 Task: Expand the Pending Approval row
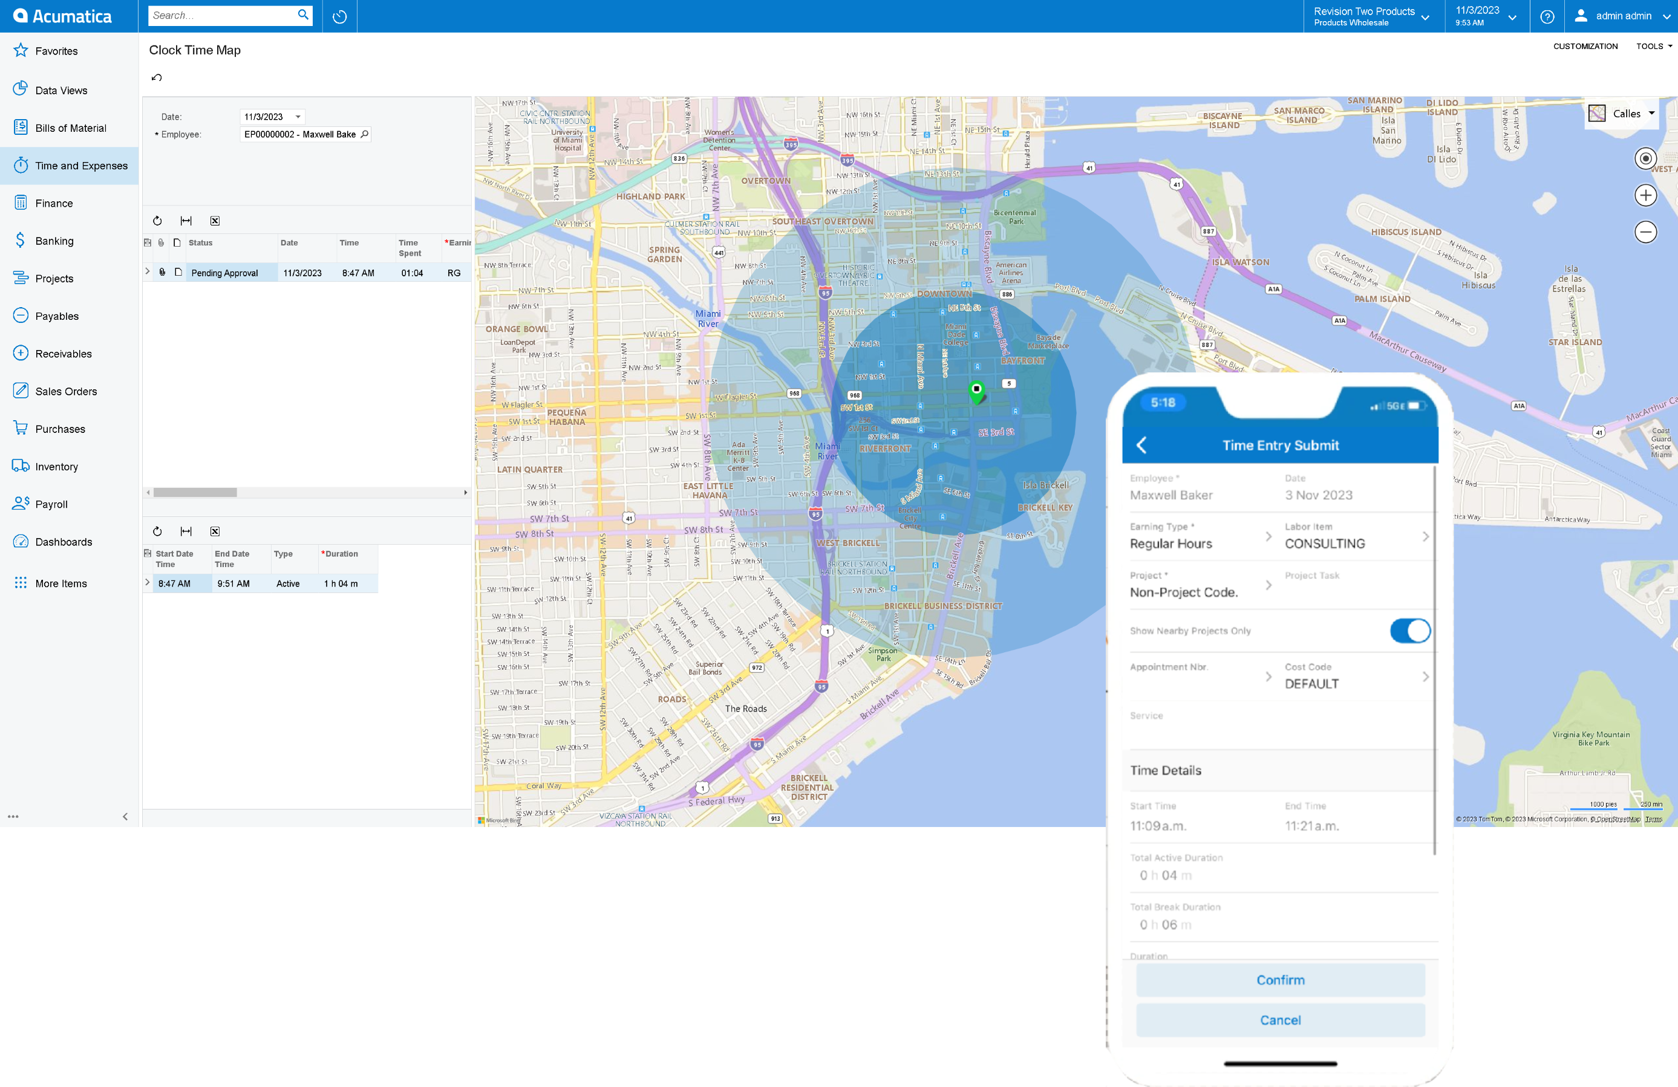click(x=148, y=271)
